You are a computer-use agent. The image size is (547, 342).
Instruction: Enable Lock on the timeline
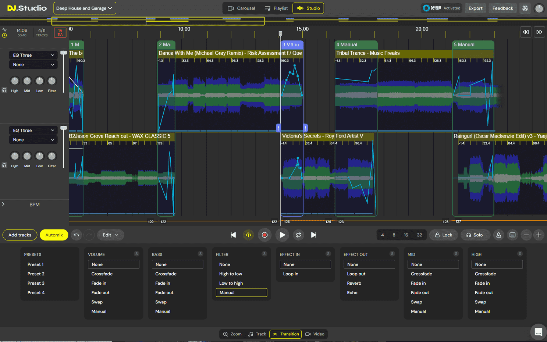coord(443,235)
